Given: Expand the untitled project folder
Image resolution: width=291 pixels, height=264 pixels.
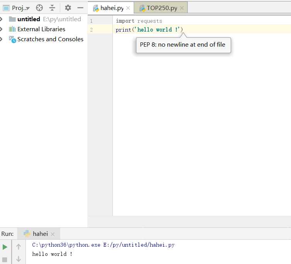Looking at the screenshot, I should [1, 19].
